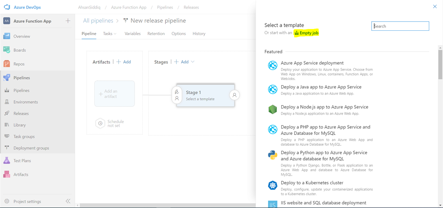
Task: Click the Pipelines sub-item icon
Action: [7, 90]
